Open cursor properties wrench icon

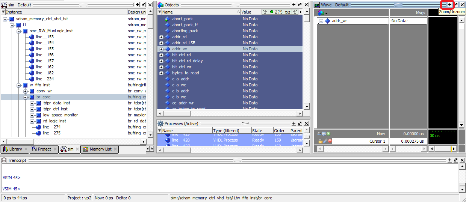(325, 141)
